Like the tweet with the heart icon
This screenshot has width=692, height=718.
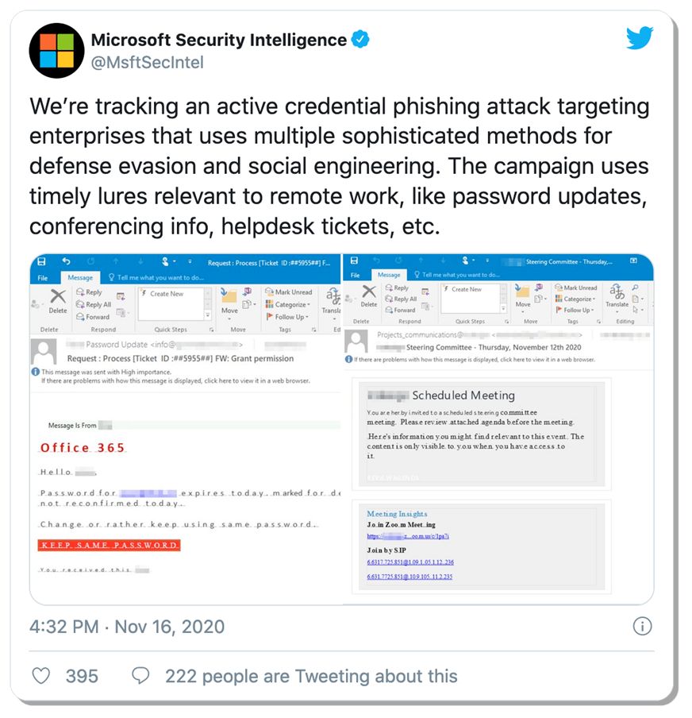41,676
